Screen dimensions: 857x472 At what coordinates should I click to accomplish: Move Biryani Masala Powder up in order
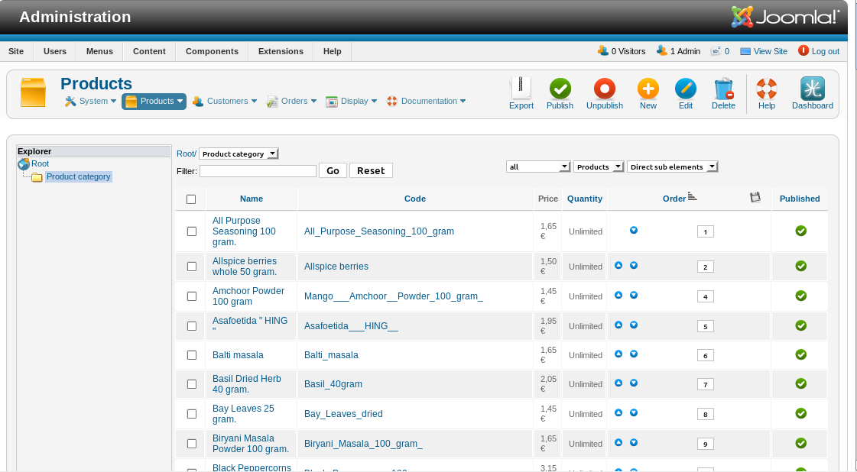(x=618, y=442)
